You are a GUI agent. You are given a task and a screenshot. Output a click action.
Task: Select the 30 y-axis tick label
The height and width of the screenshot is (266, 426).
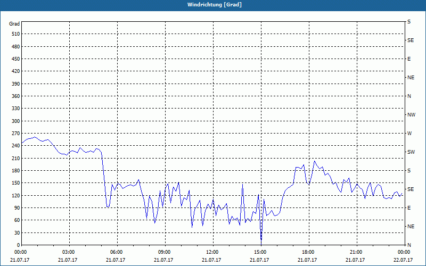17,232
